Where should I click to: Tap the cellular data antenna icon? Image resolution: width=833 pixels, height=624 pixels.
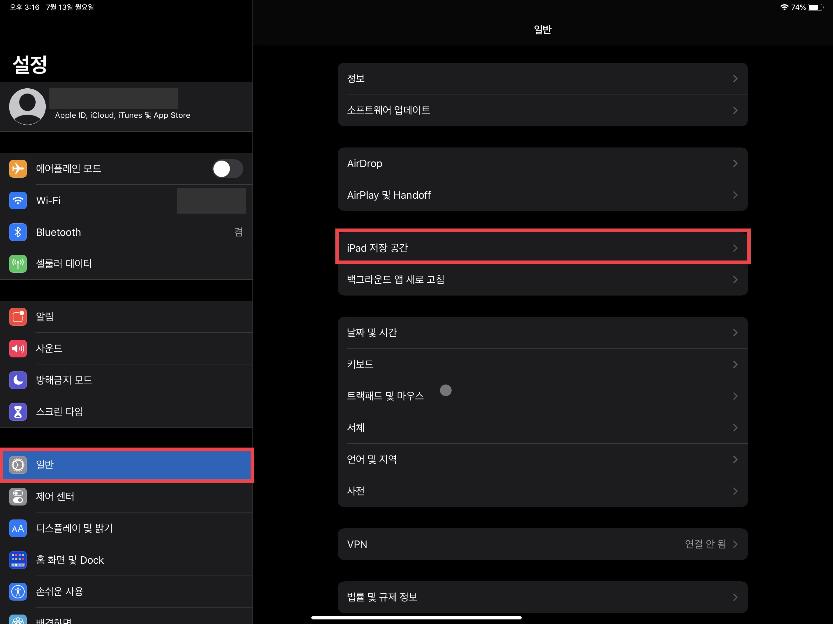pyautogui.click(x=18, y=264)
